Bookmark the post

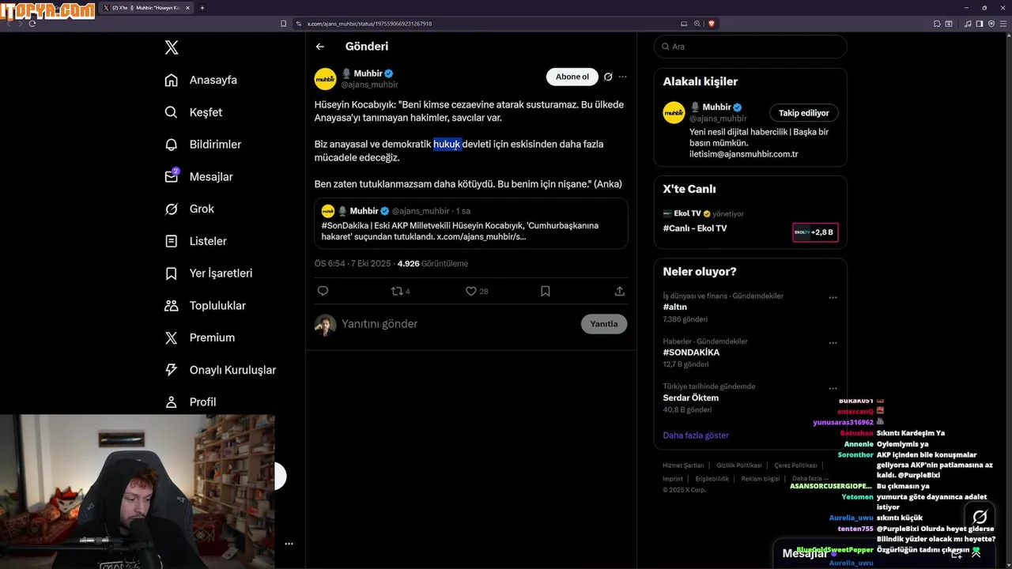(546, 291)
